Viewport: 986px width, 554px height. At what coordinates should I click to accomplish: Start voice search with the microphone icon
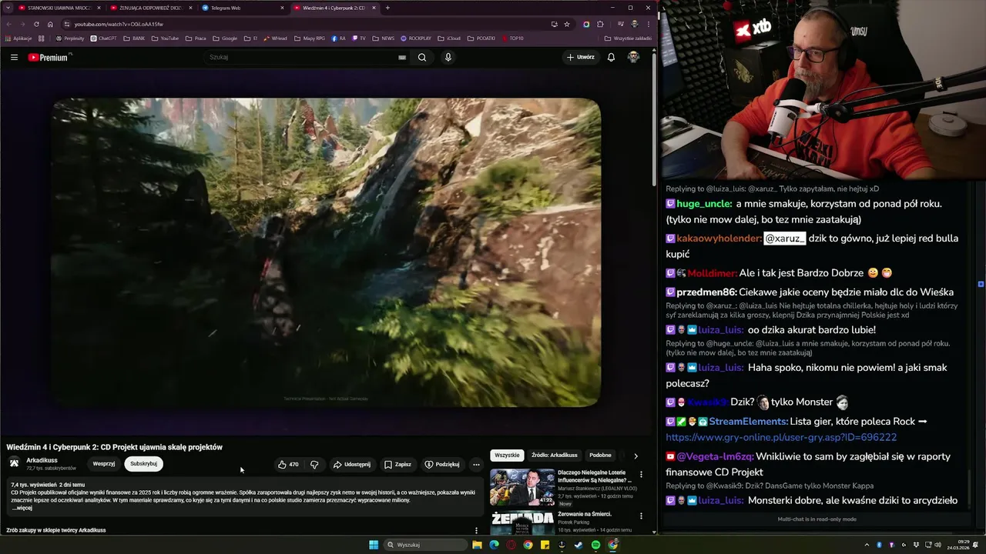click(x=448, y=57)
